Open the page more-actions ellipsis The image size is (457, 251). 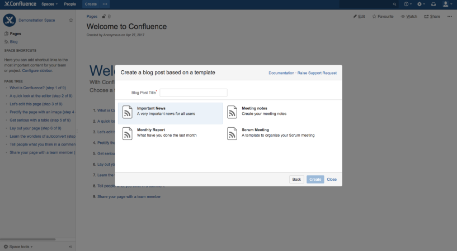pos(450,17)
